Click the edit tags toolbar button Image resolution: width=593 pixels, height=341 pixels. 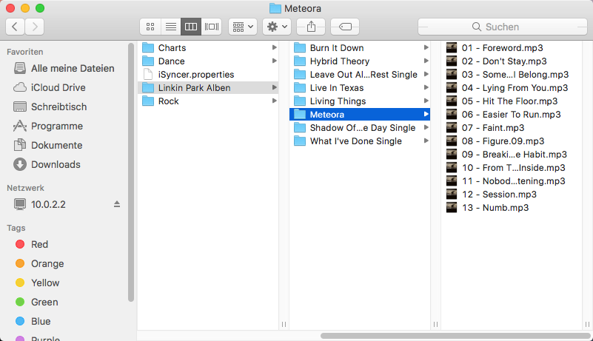coord(345,27)
